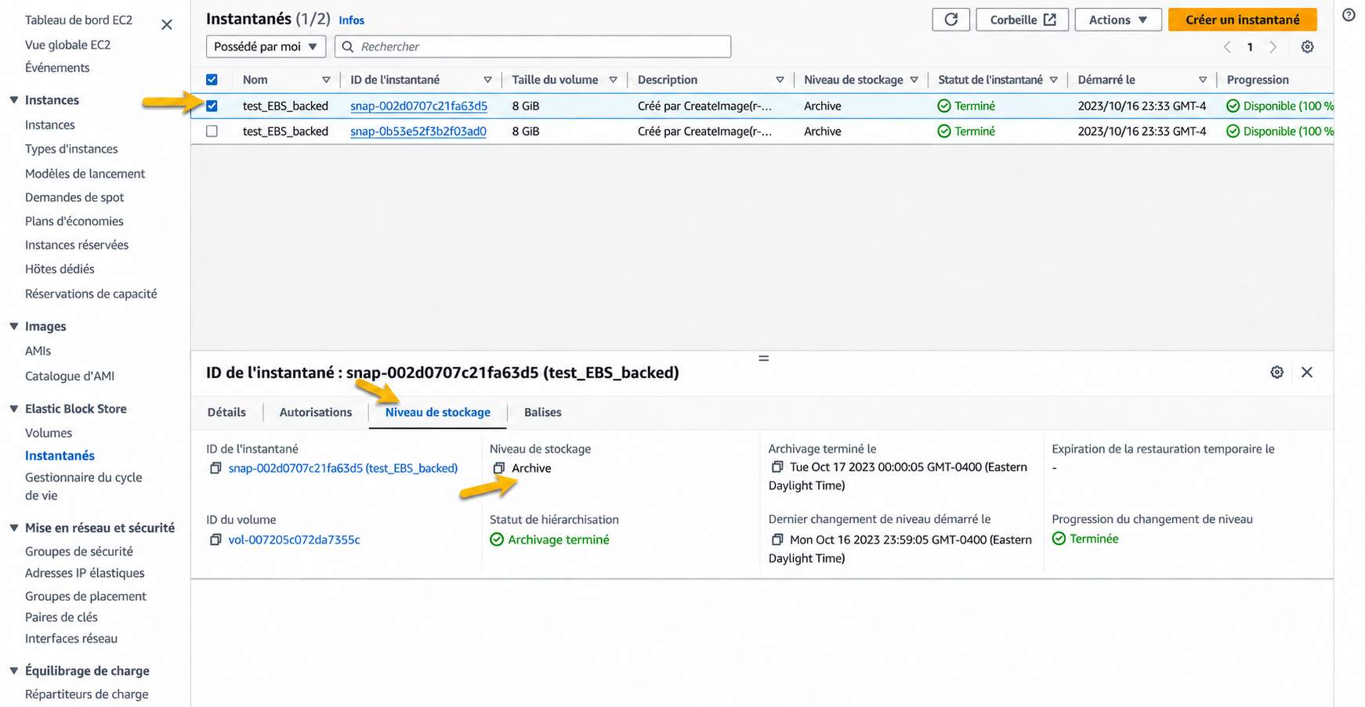The height and width of the screenshot is (707, 1365).
Task: Open snapshot link snap-002d0707c21fa63d5 in table
Action: tap(418, 106)
